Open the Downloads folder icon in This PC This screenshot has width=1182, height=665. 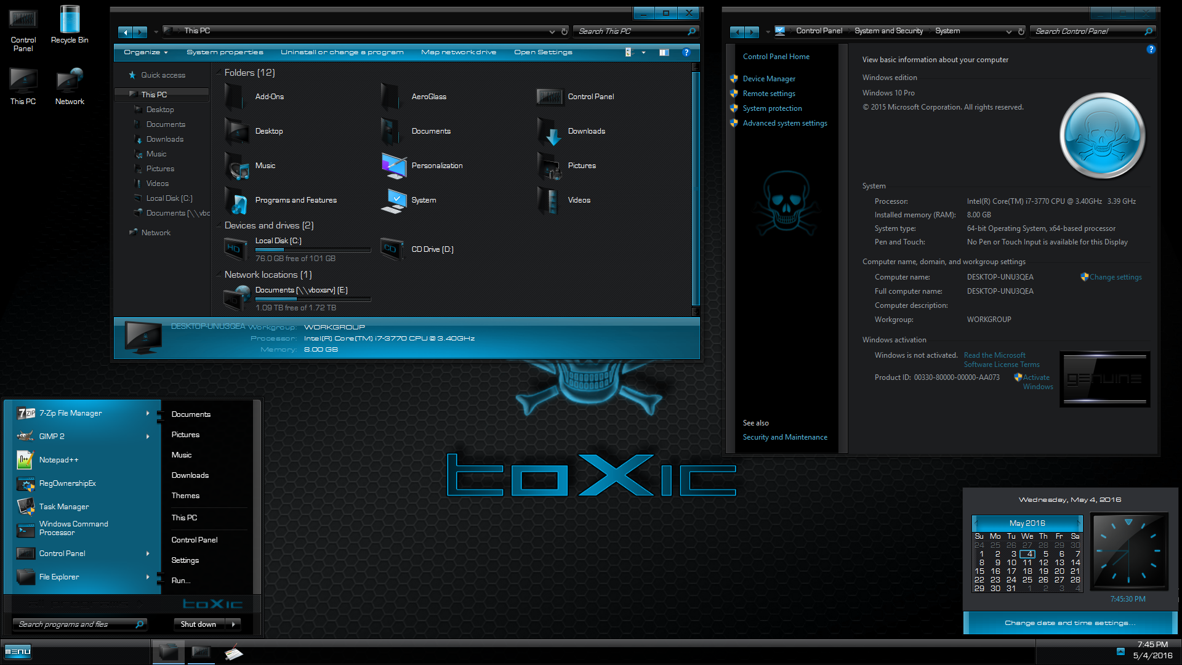coord(549,131)
